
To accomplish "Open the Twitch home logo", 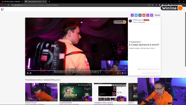I will 2,9.
